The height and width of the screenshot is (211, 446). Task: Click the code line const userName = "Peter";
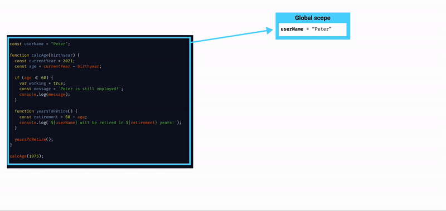tap(40, 44)
